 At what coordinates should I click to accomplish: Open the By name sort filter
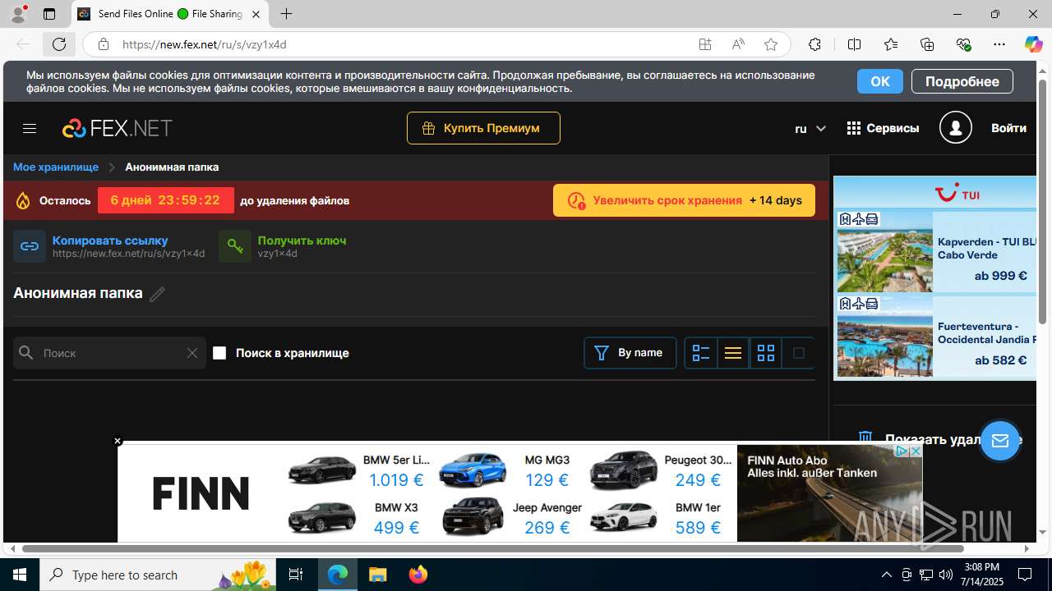pyautogui.click(x=630, y=353)
